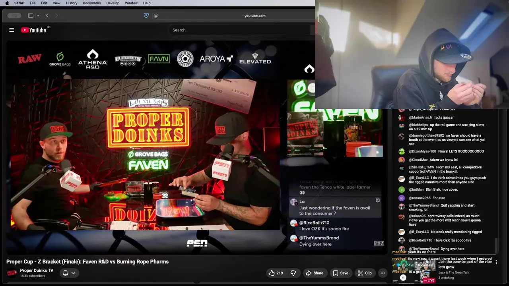Click the 'Blah Blah, nice cover.' message
The width and height of the screenshot is (509, 286).
[442, 189]
